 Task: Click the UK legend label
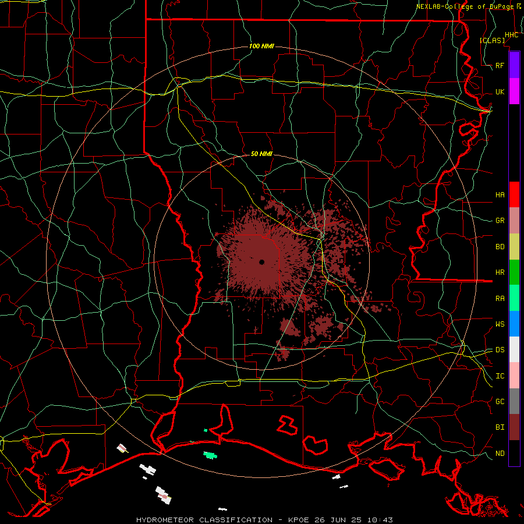coord(500,91)
